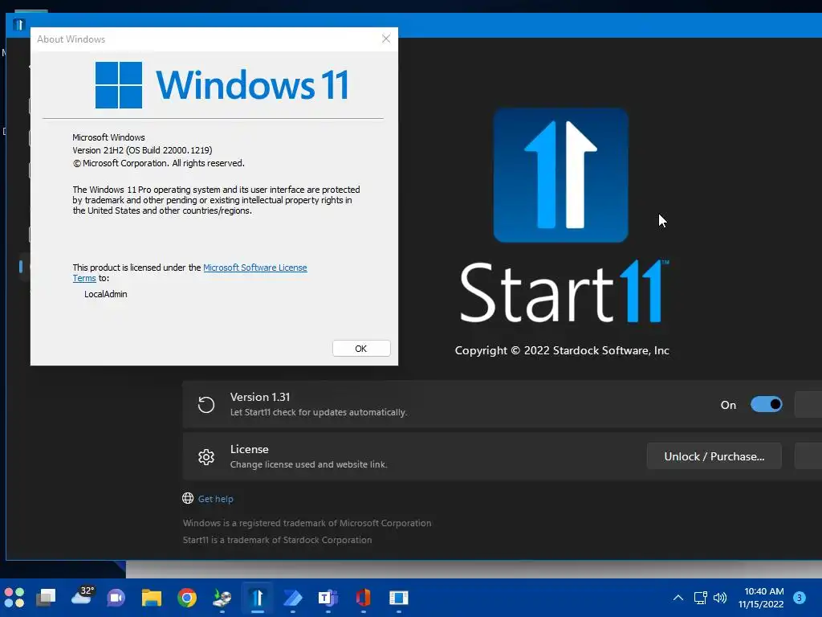Click the Start11 title bar icon
The image size is (822, 617).
[19, 25]
